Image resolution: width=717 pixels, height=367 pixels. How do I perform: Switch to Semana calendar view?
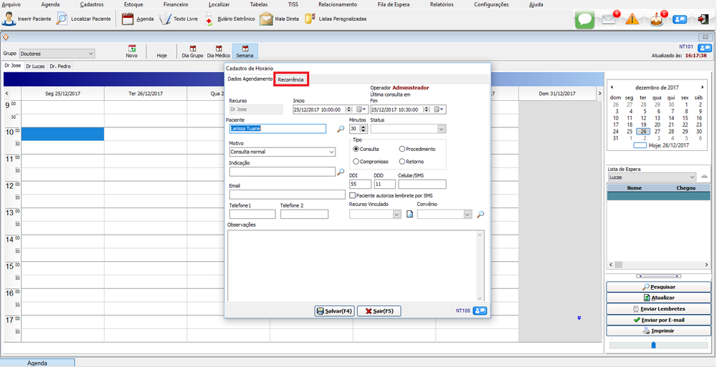tap(244, 51)
